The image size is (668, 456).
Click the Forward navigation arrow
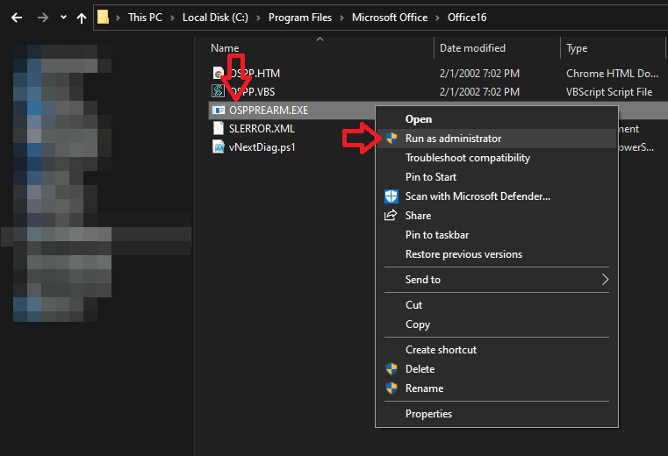(41, 18)
